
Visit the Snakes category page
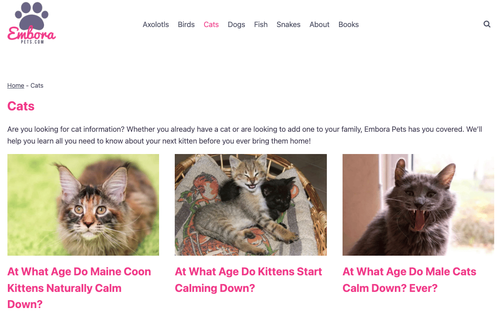click(x=288, y=24)
